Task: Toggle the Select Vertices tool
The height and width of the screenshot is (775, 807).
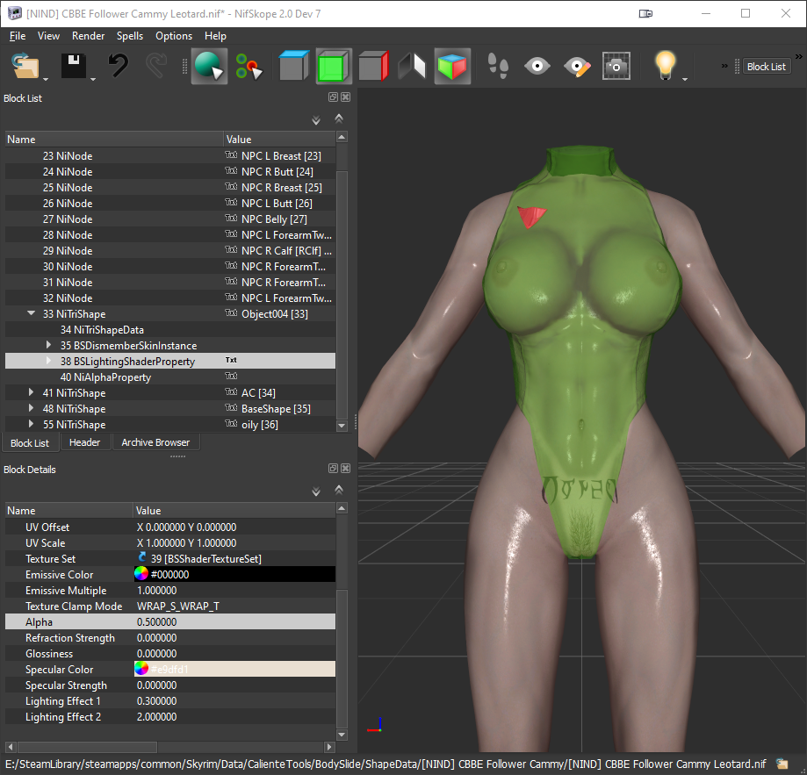Action: (x=249, y=67)
